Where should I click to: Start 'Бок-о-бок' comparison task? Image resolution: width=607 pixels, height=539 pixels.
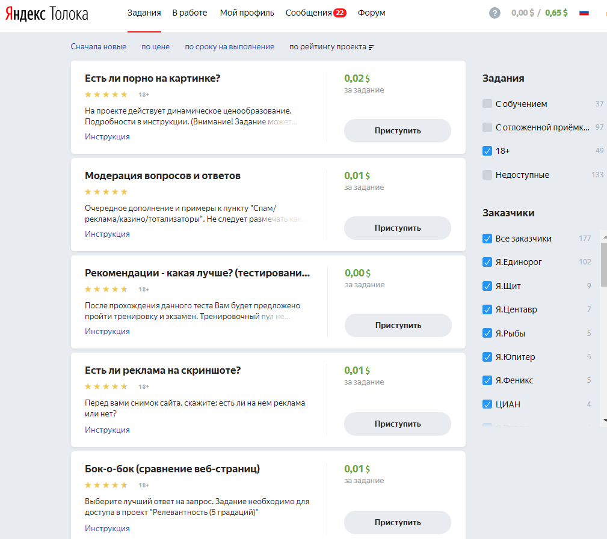[398, 522]
